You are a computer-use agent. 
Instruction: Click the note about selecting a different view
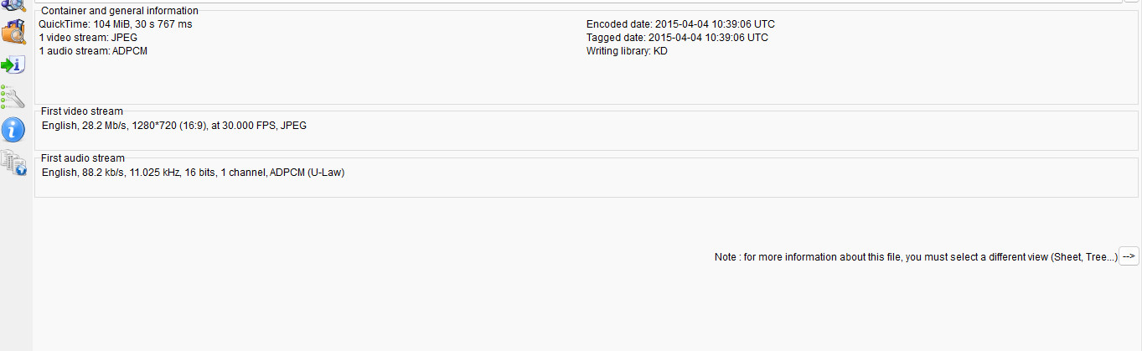pos(916,257)
